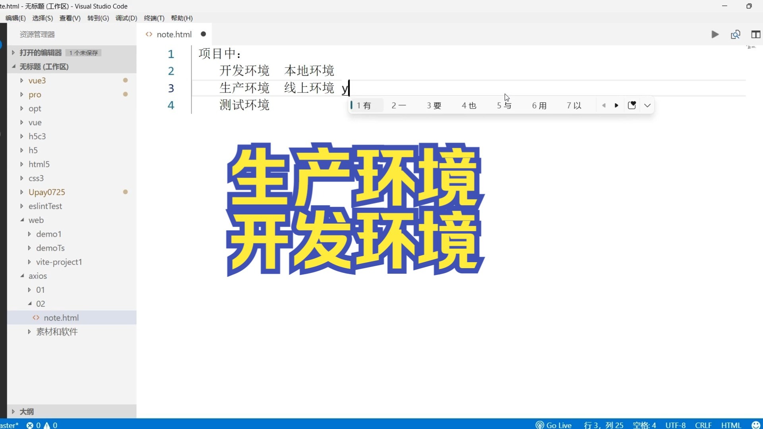Split the editor with the layout icon

[x=756, y=35]
